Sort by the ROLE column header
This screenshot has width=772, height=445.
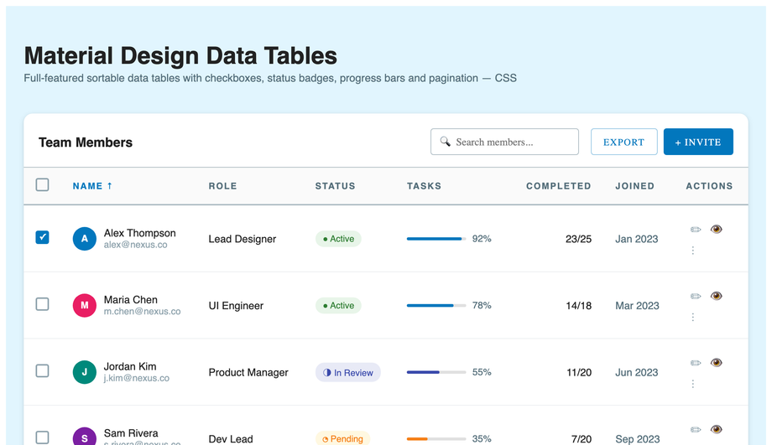[x=222, y=186]
